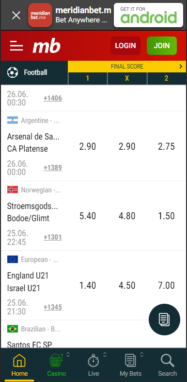Select odds 1.50 for Bodoe/Glimt win
187x382 pixels.
(x=166, y=216)
